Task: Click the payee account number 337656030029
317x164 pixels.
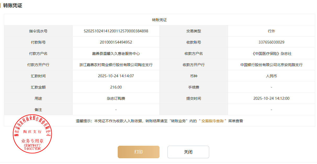Action: 271,42
